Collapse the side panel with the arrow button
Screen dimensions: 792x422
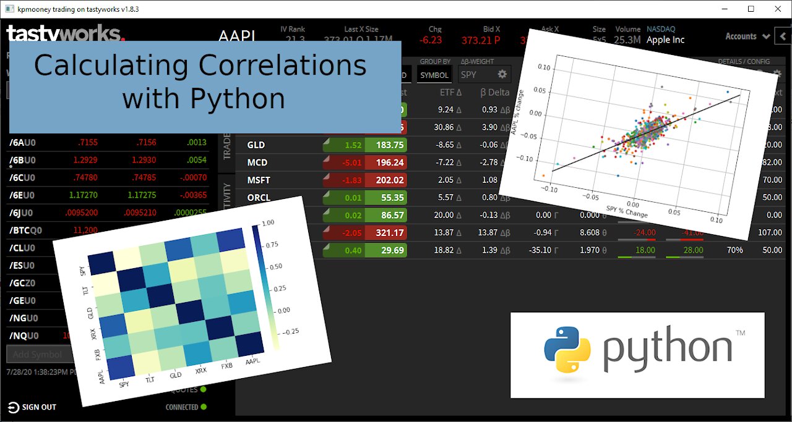(x=785, y=36)
